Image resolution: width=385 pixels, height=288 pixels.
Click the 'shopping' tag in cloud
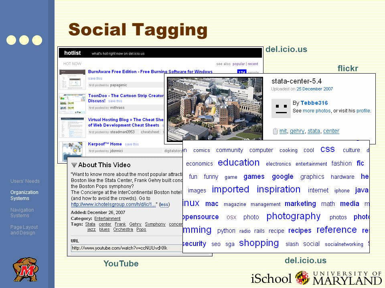(259, 243)
